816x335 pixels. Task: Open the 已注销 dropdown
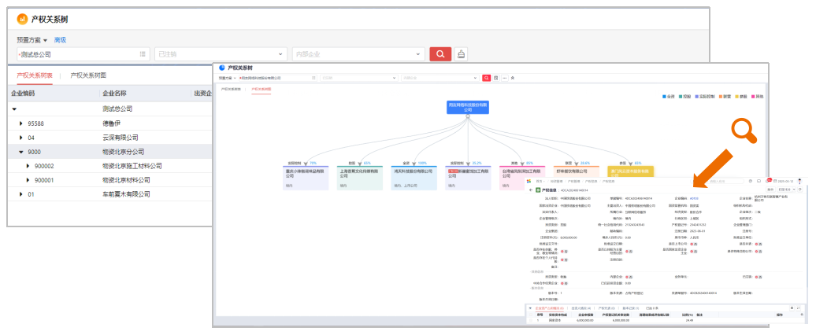pyautogui.click(x=221, y=54)
